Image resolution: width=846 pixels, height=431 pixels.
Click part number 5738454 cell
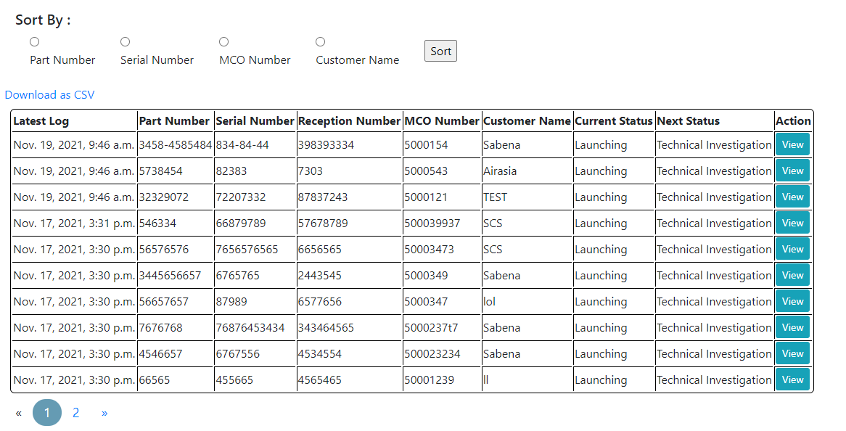pyautogui.click(x=176, y=171)
